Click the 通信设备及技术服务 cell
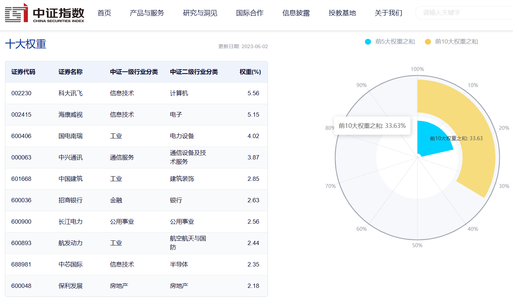The width and height of the screenshot is (513, 300). click(188, 157)
